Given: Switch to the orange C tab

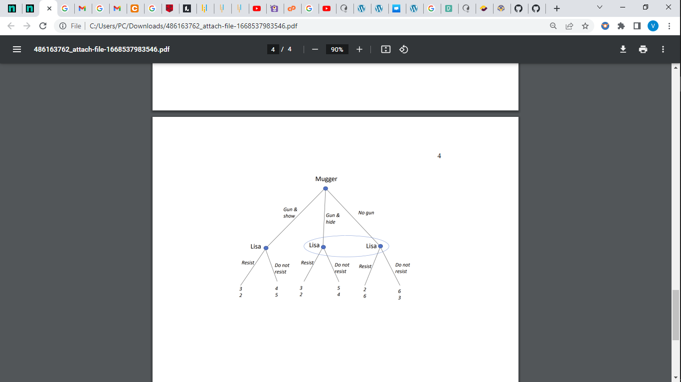Looking at the screenshot, I should (x=134, y=8).
